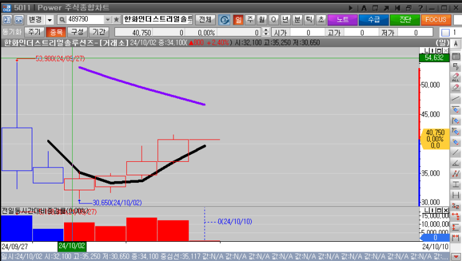This screenshot has height=261, width=462.
Task: Expand the stock code 489790 dropdown
Action: (x=108, y=20)
